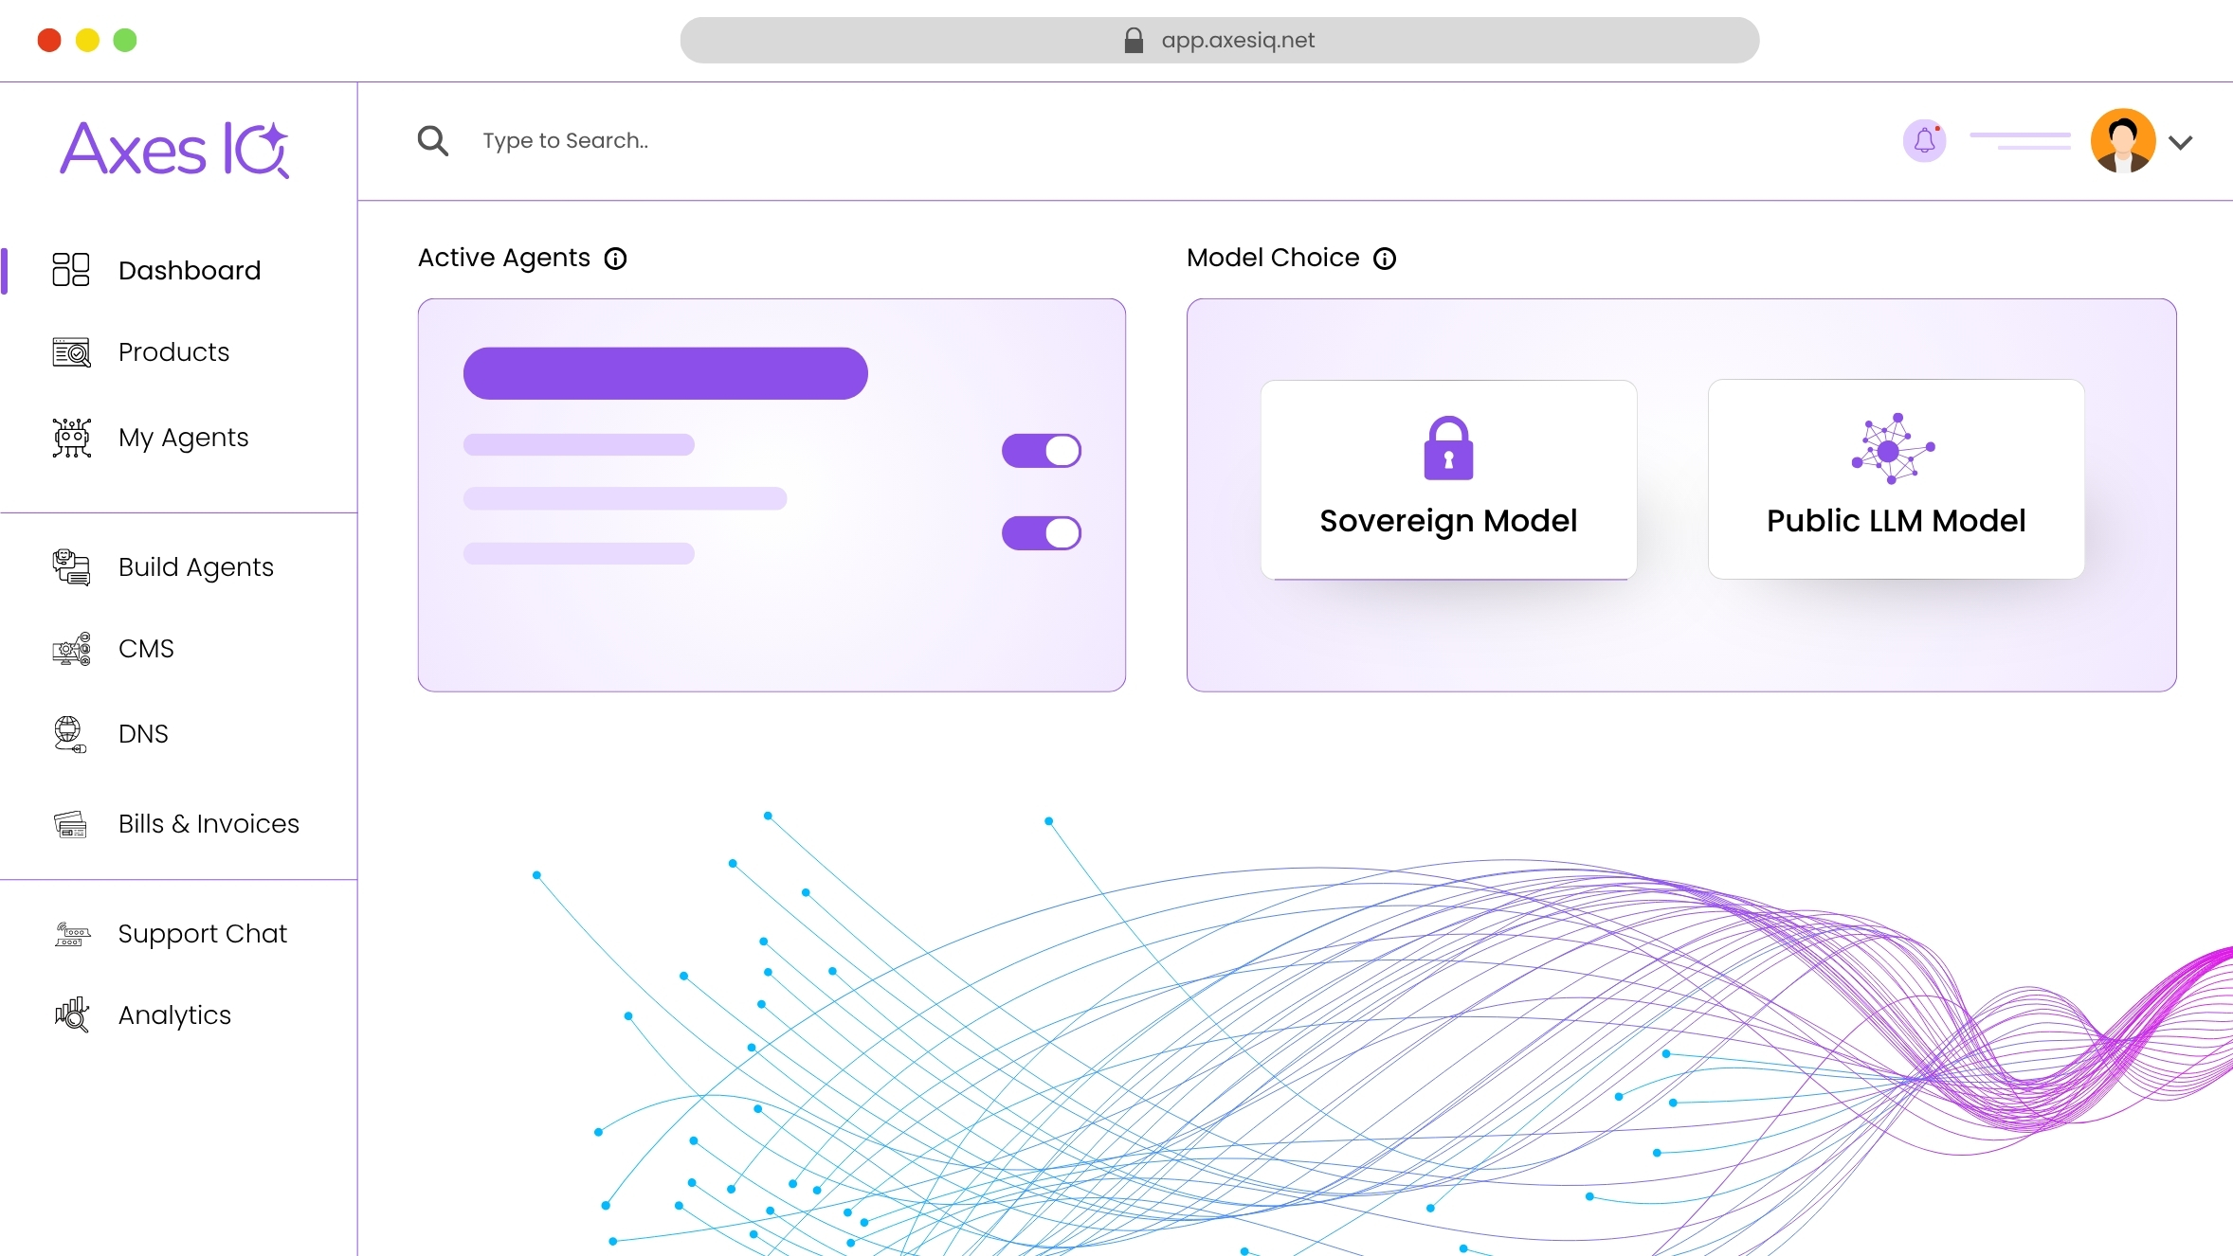Click the green maximize window button
Viewport: 2233px width, 1256px height.
[x=125, y=40]
